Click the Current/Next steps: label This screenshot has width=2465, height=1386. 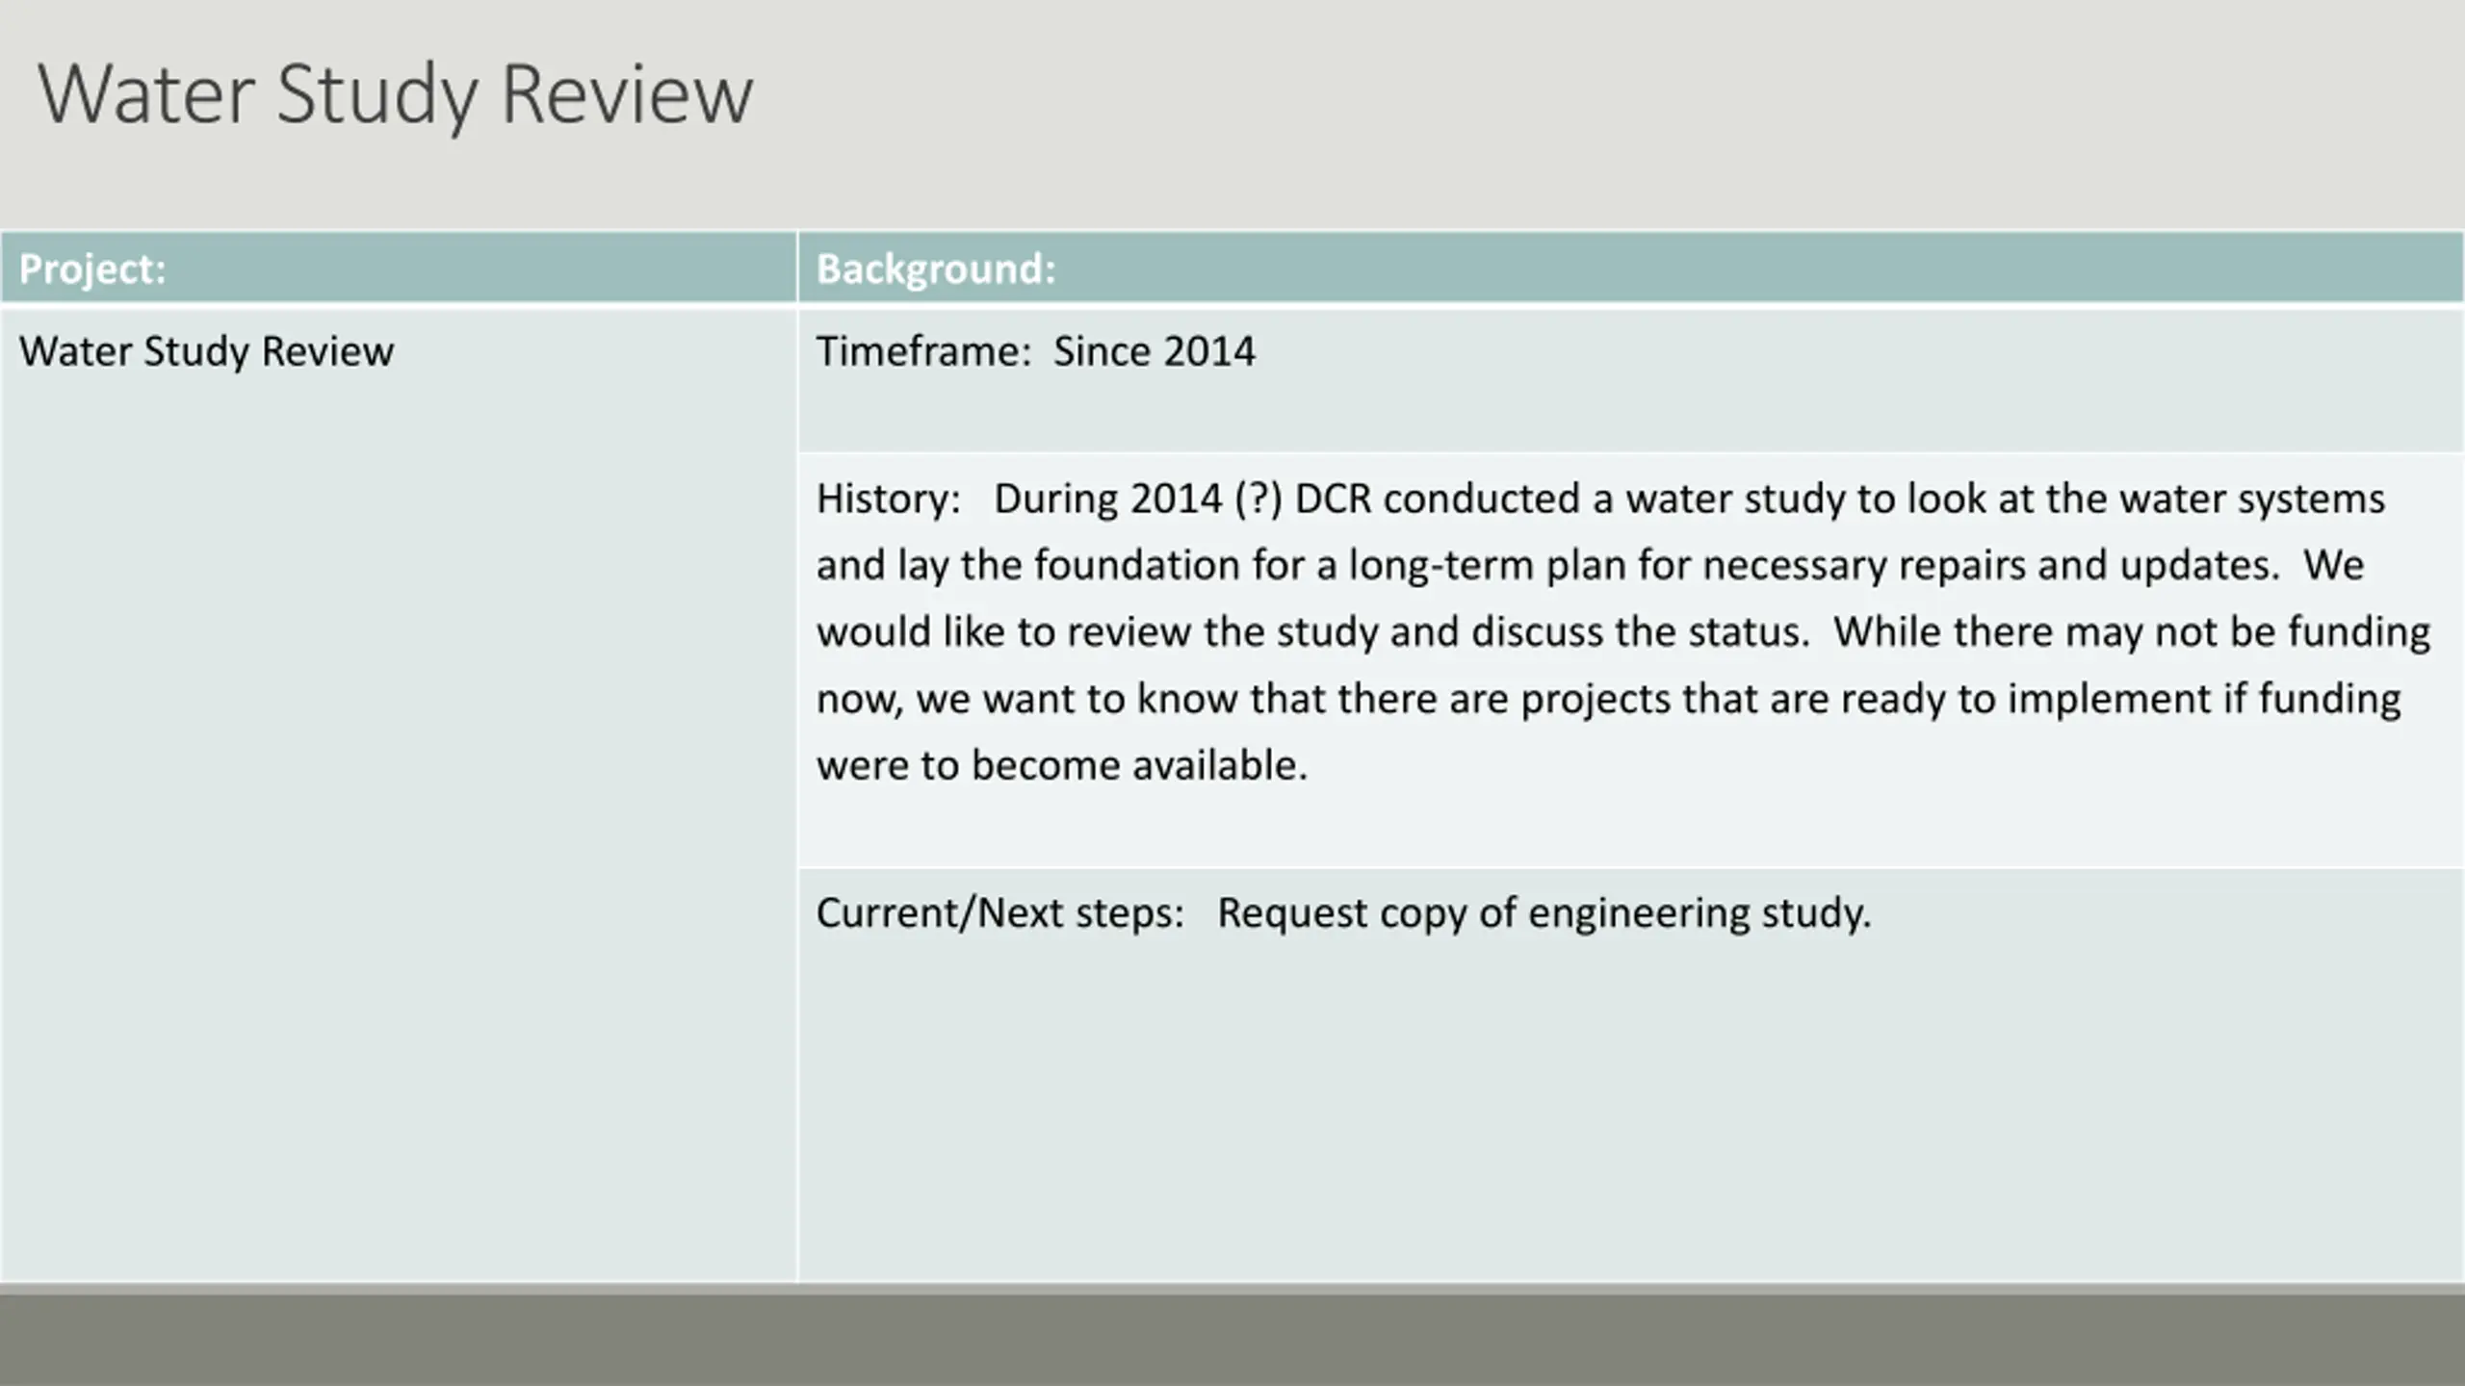point(999,912)
